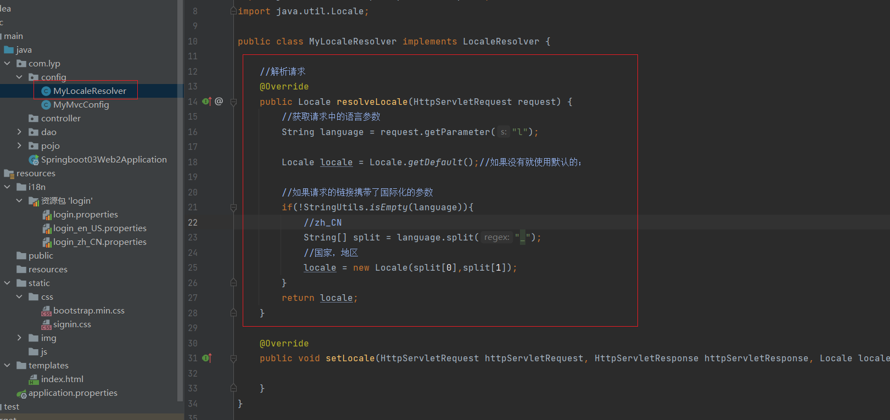Open signin.css file

[72, 324]
